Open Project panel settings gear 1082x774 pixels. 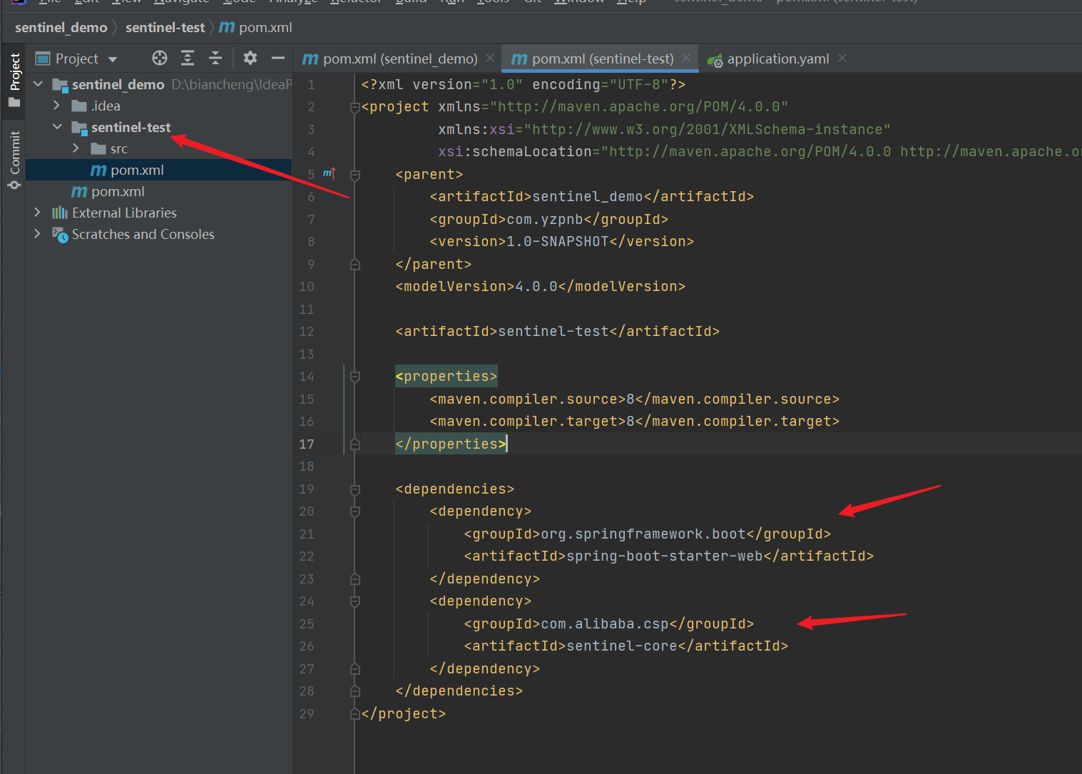pos(250,58)
